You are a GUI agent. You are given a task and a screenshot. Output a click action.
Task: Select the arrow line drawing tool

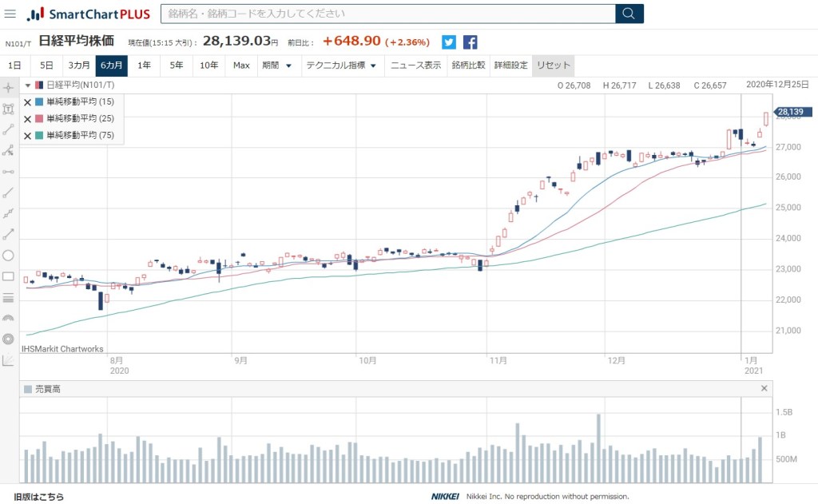coord(9,234)
